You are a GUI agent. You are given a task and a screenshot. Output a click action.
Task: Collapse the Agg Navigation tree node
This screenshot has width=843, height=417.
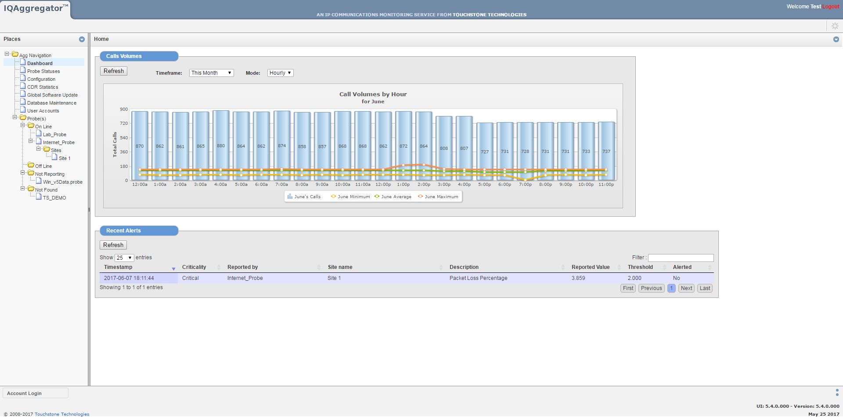coord(7,54)
